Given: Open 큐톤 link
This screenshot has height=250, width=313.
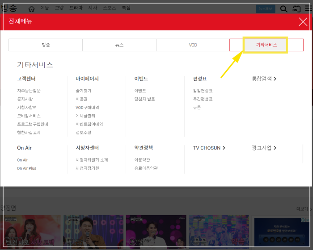Looking at the screenshot, I should coord(197,108).
